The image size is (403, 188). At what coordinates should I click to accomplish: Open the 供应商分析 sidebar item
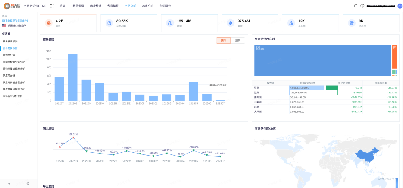[x=9, y=76]
